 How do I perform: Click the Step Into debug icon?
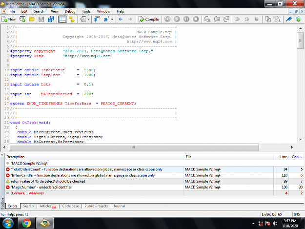click(207, 19)
